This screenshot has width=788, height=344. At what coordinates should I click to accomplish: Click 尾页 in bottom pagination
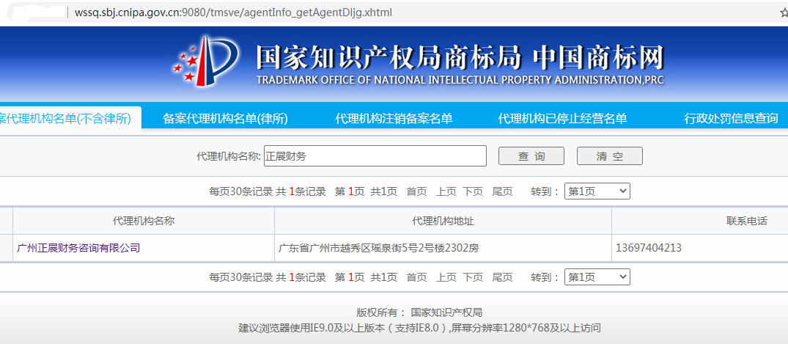503,277
